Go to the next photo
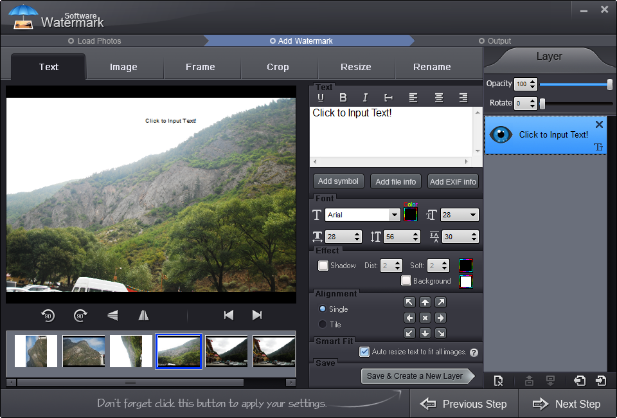This screenshot has width=617, height=418. 257,315
